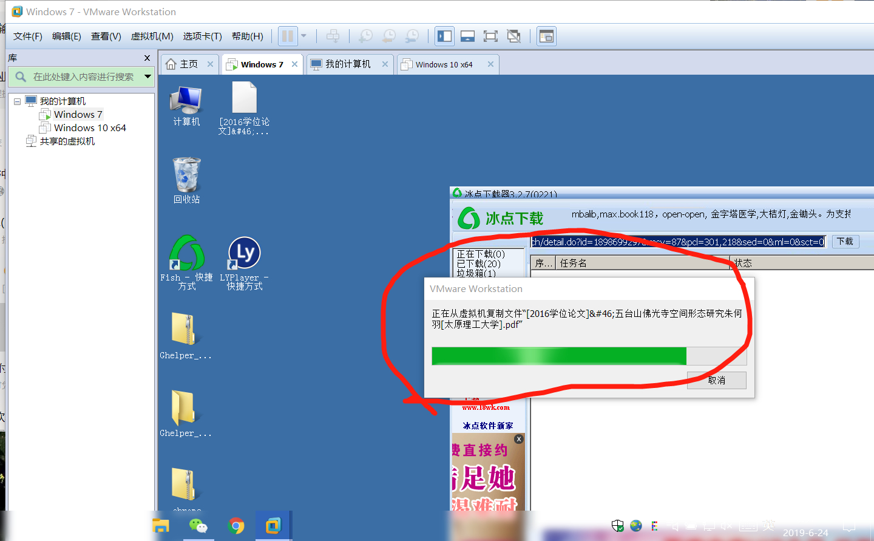Open the 文件(F) menu
Viewport: 874px width, 541px height.
pyautogui.click(x=28, y=36)
